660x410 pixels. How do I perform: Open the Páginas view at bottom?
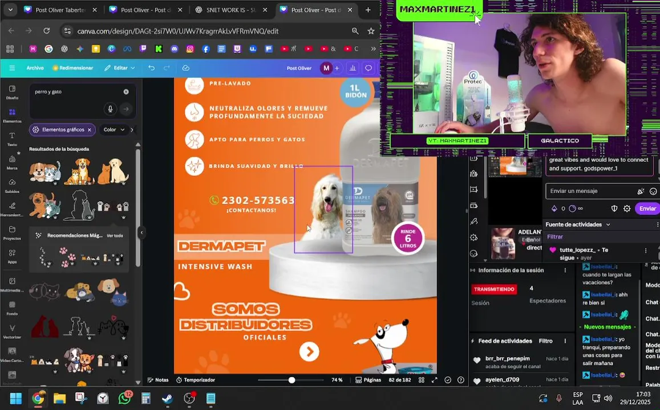[369, 380]
